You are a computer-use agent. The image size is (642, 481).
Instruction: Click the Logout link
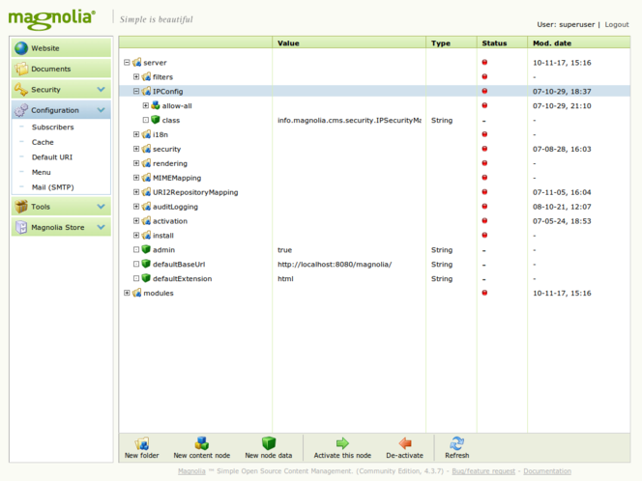(616, 24)
